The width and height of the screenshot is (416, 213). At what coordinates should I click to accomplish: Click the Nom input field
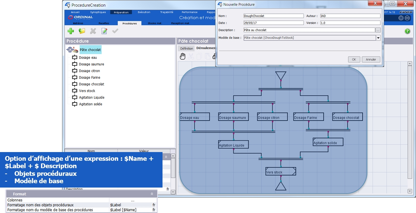click(x=273, y=16)
